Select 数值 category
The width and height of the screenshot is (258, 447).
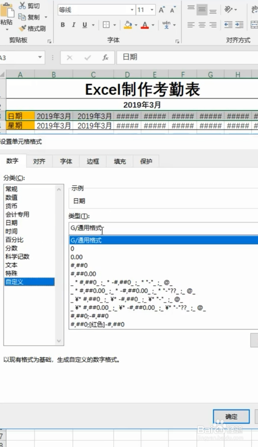pos(11,197)
